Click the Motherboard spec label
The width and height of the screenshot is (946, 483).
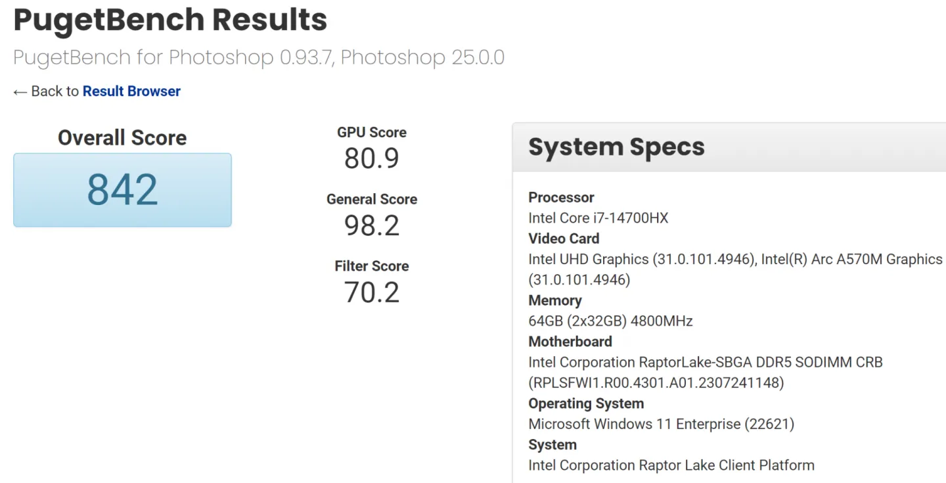[570, 342]
